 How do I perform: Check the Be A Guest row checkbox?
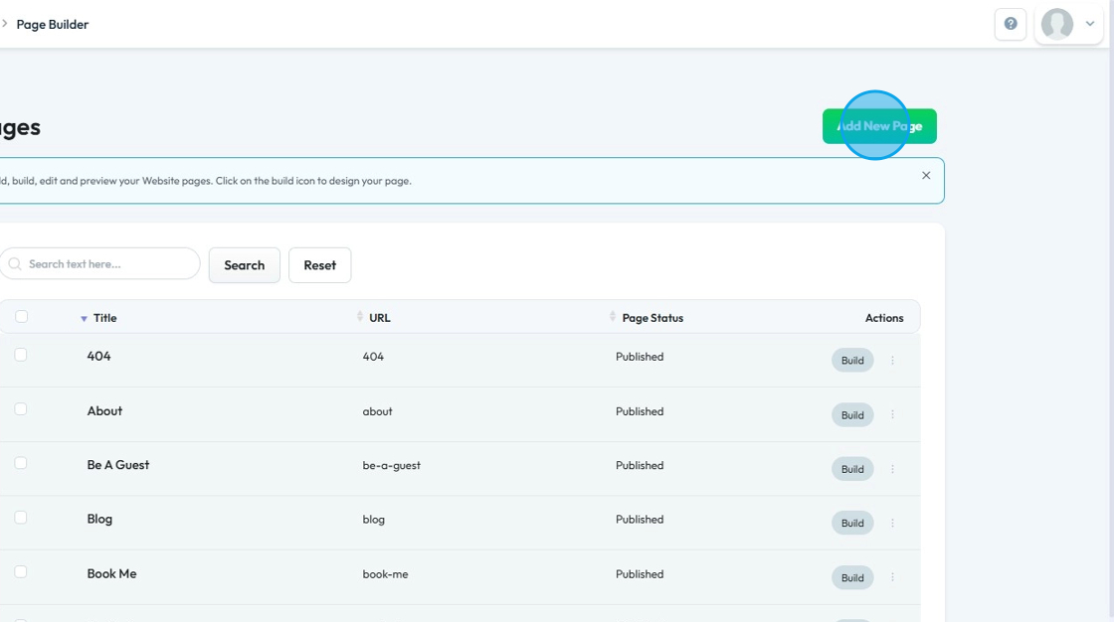tap(21, 463)
